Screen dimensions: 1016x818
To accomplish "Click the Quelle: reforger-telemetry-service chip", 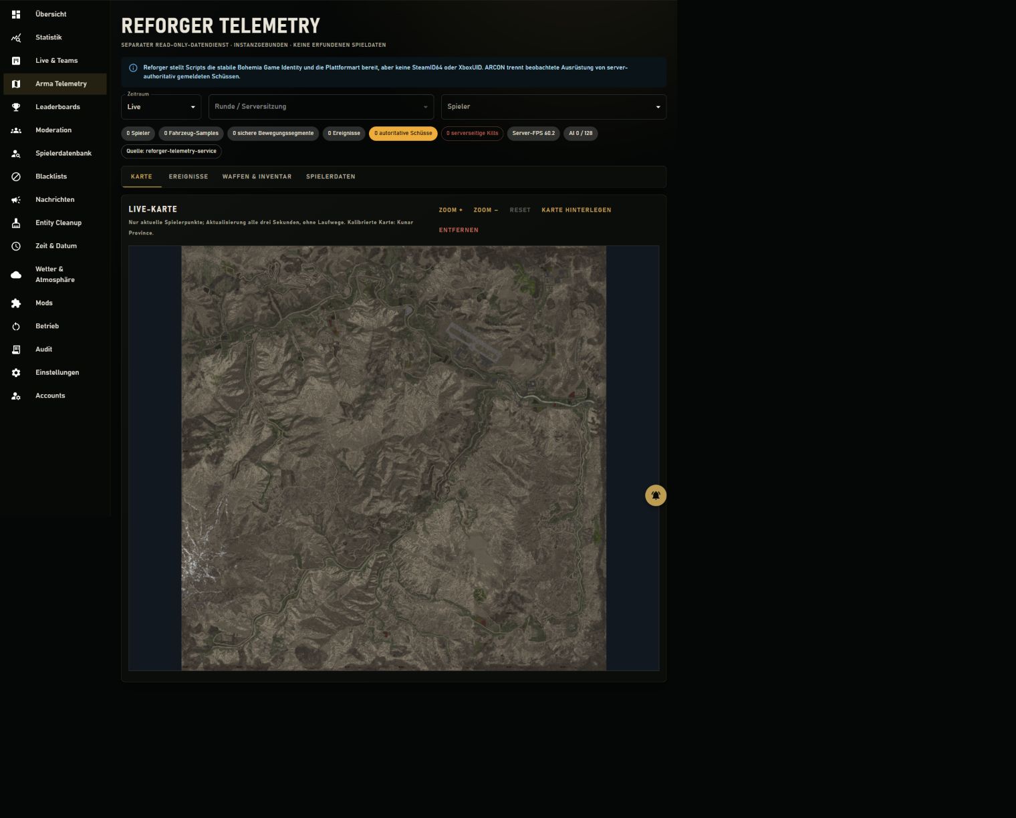I will tap(171, 151).
